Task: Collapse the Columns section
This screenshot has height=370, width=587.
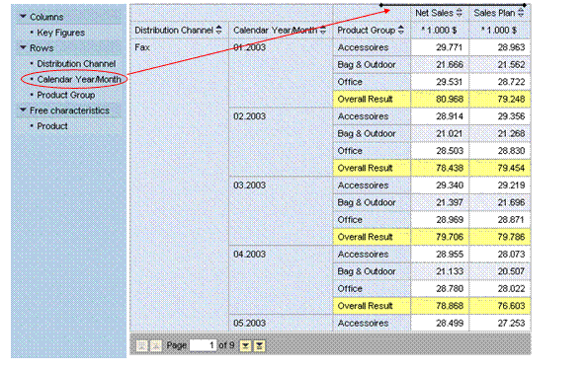Action: [23, 17]
